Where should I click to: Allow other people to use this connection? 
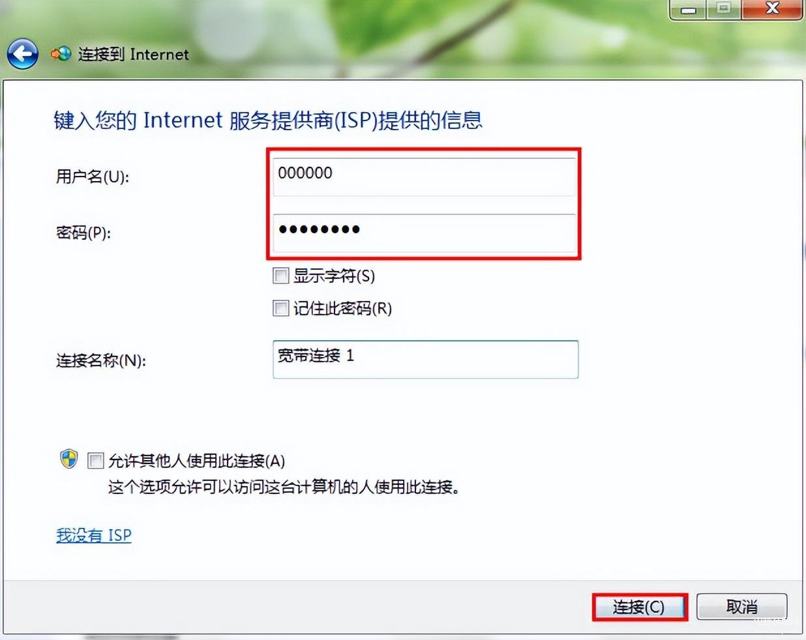(x=96, y=461)
